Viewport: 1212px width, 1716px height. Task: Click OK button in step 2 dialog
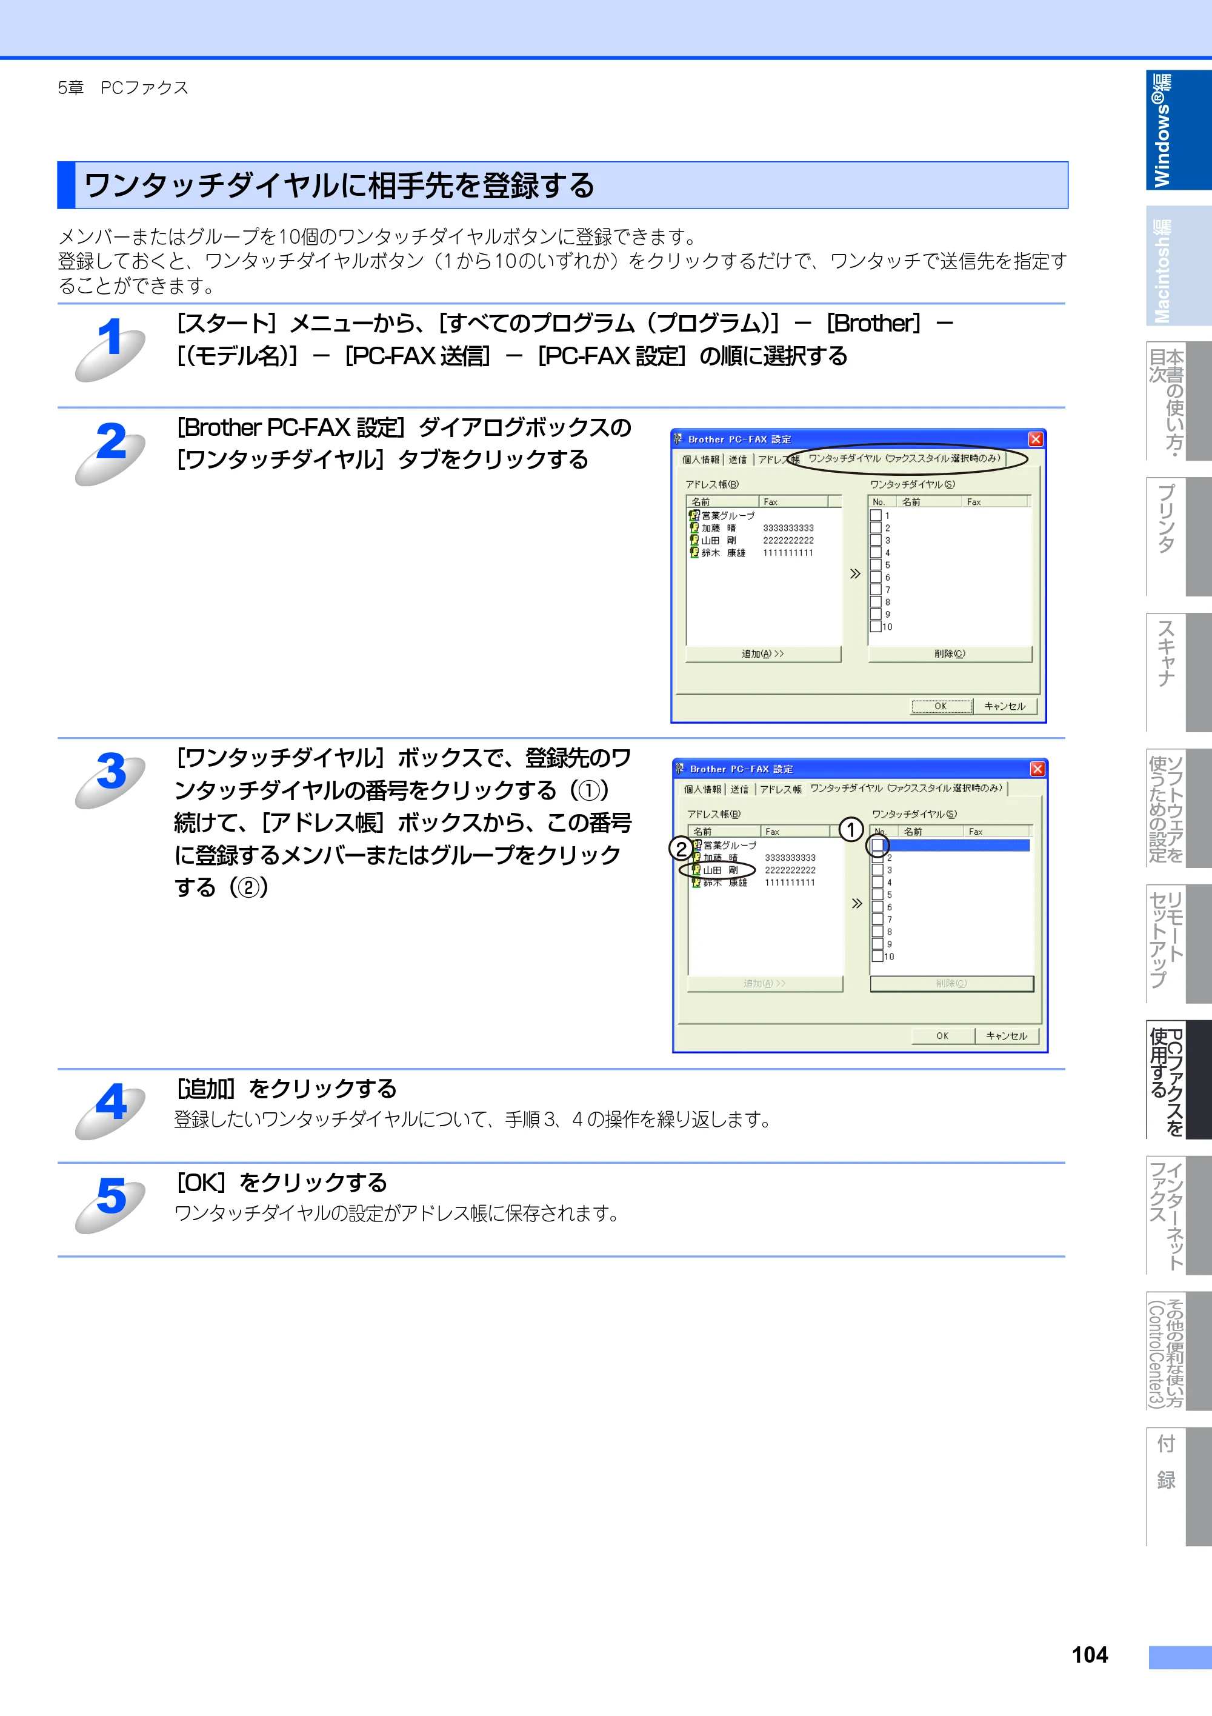coord(941,706)
